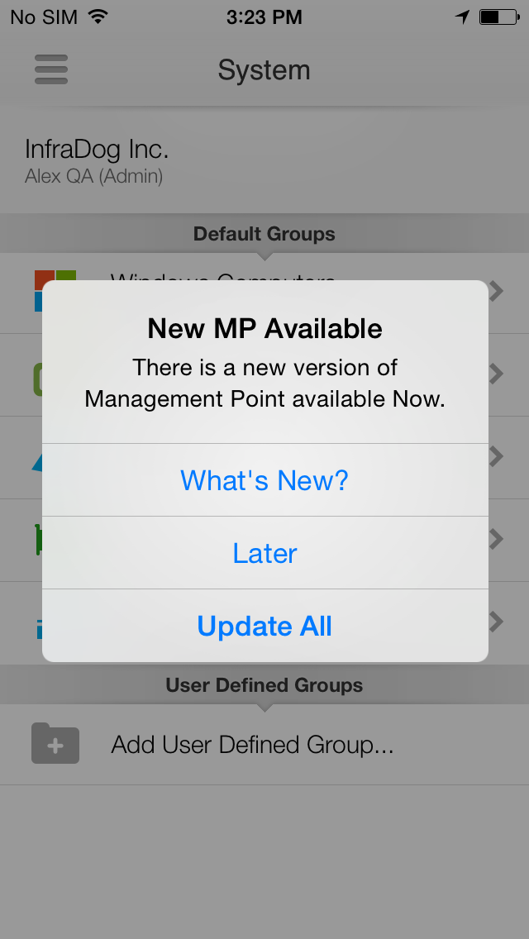
Task: Tap the Wi-Fi status icon
Action: pos(98,17)
